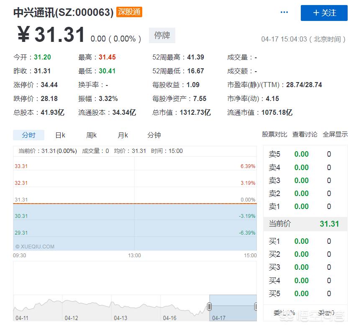The image size is (351, 328).
Task: Click the 04-13 date on timeline
Action: tap(120, 318)
